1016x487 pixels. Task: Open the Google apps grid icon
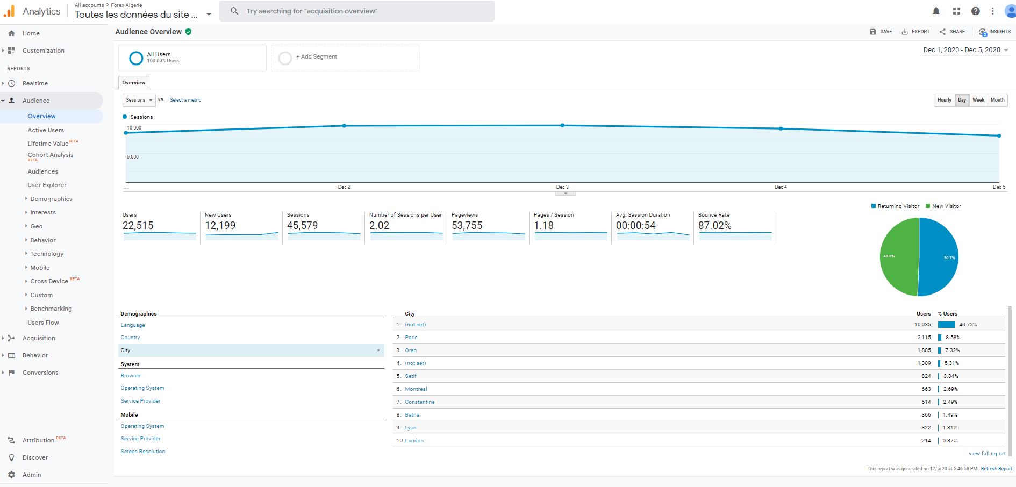[956, 11]
